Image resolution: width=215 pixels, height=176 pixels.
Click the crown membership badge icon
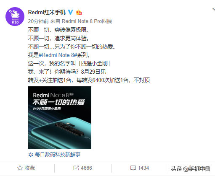coord(79,12)
